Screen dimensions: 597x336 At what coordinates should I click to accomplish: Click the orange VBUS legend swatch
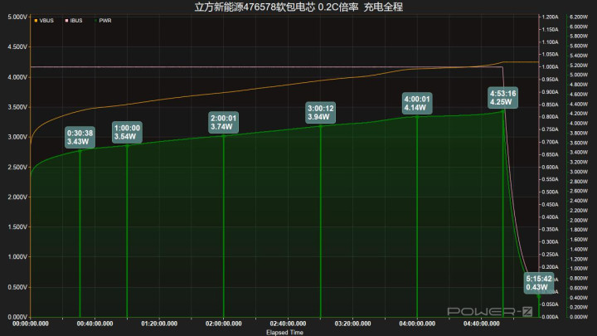tap(36, 21)
